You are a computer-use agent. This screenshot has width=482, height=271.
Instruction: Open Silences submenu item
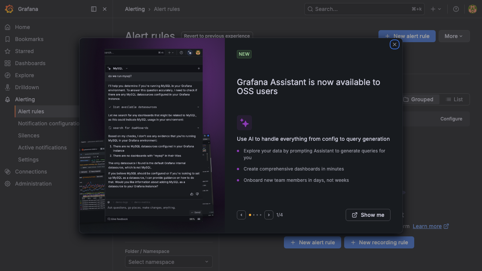coord(29,135)
